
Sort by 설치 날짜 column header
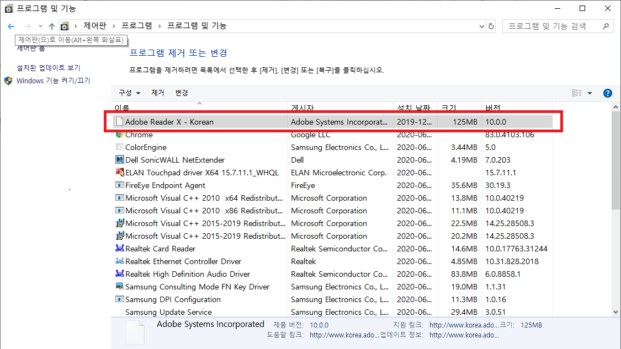pyautogui.click(x=413, y=107)
